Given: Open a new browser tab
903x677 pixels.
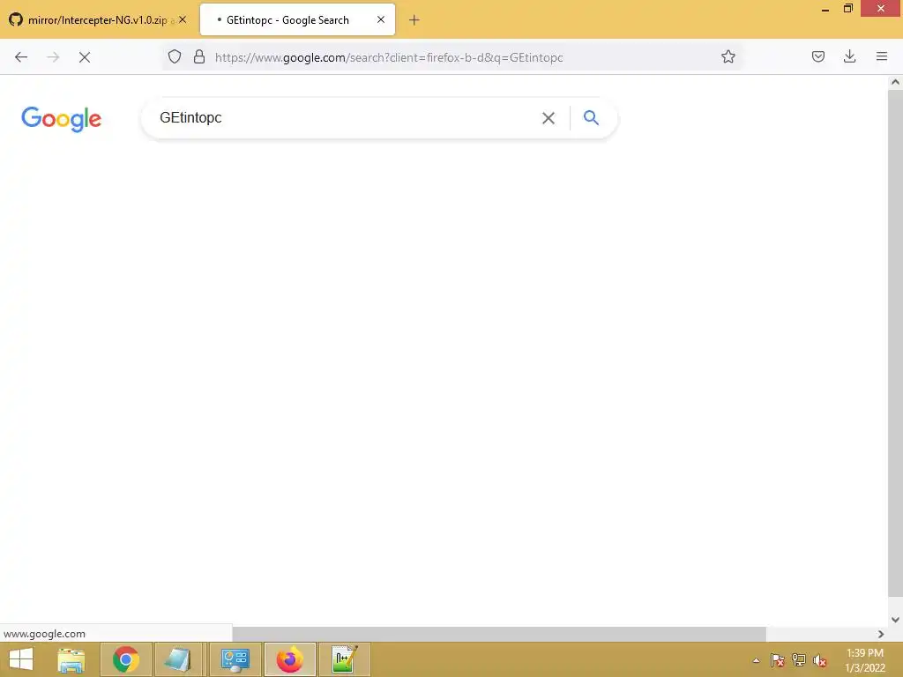Looking at the screenshot, I should pos(414,20).
